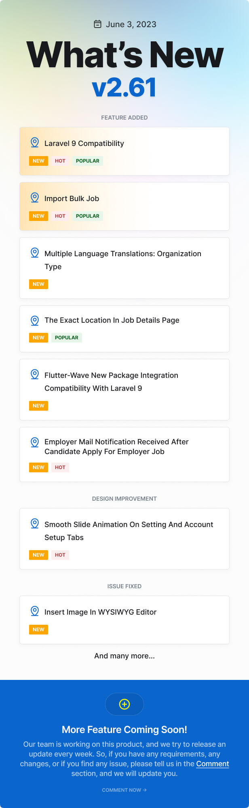Screen dimensions: 249x808
Task: Select the Laravel 9 Compatibility card title
Action: point(84,144)
